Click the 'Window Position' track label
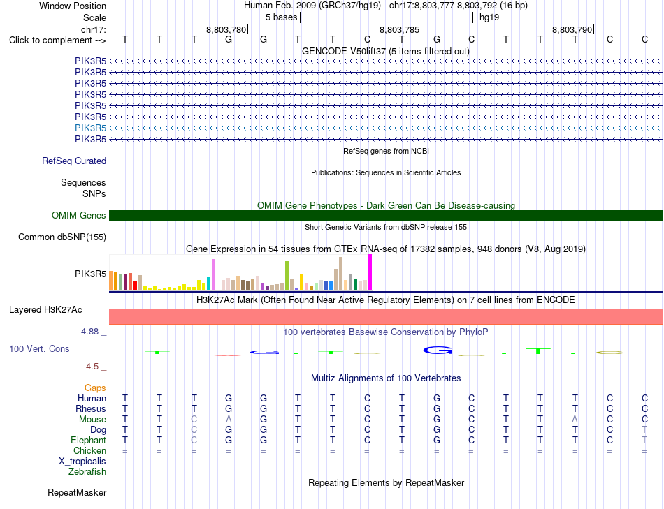 [x=73, y=6]
